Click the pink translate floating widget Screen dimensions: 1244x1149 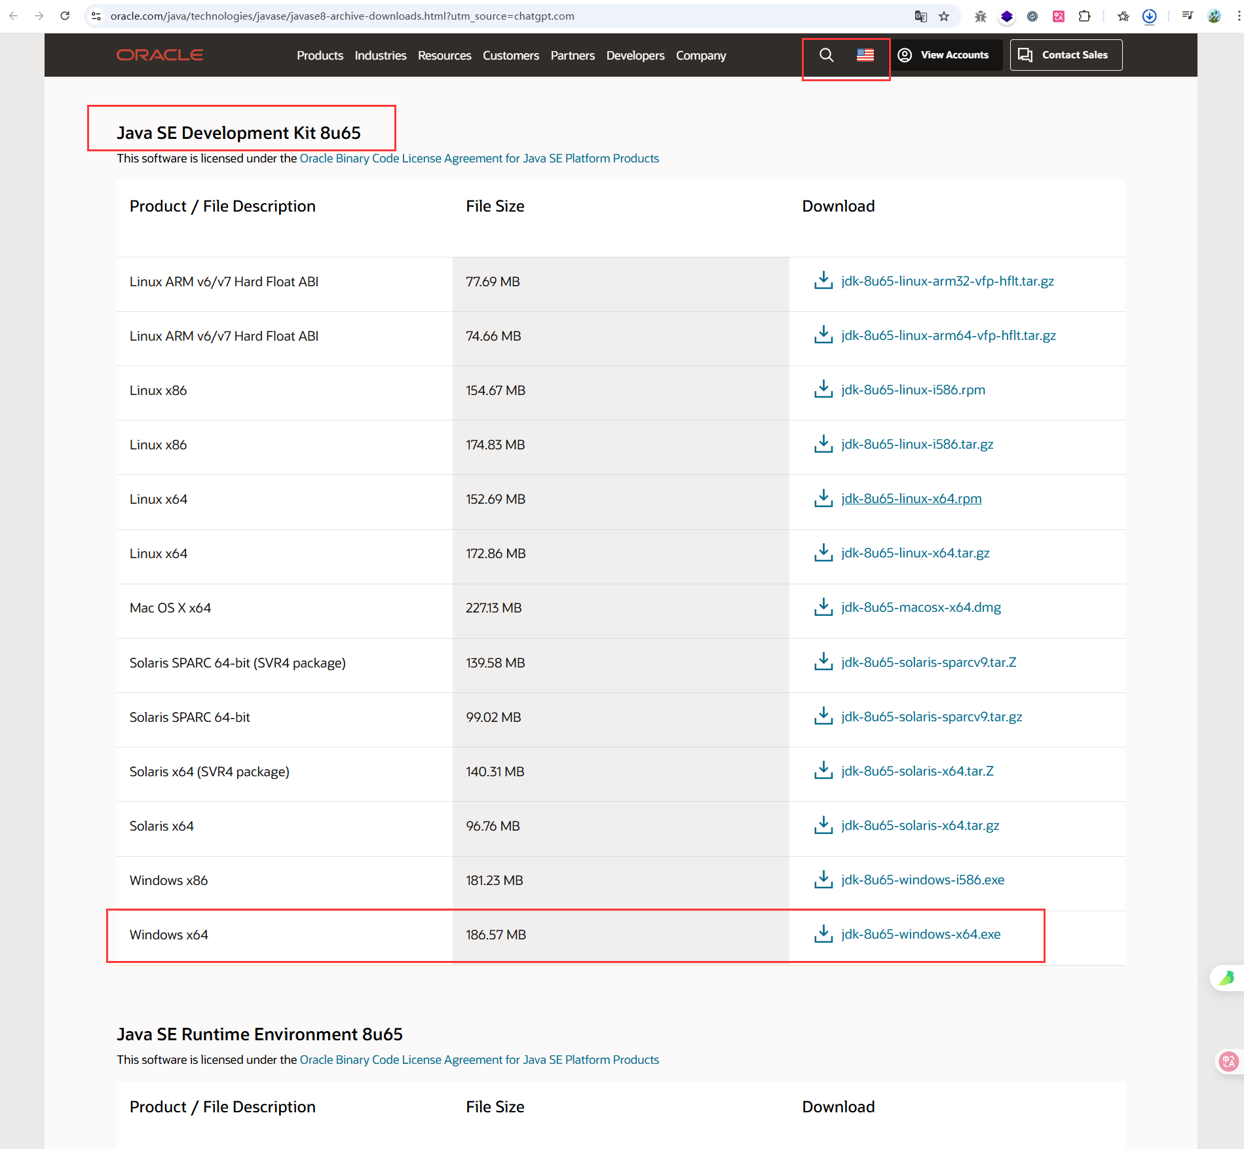click(x=1228, y=1061)
